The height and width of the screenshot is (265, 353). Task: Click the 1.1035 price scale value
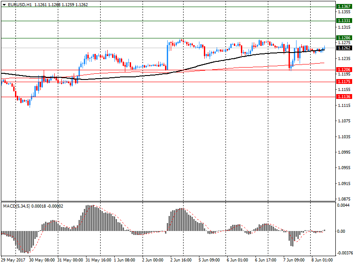(x=344, y=137)
